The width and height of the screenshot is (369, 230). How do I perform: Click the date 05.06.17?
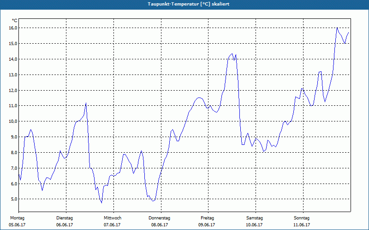tap(17, 225)
